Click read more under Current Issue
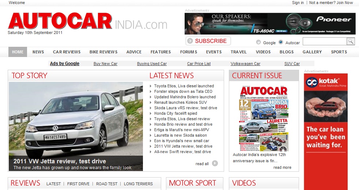 [282, 168]
